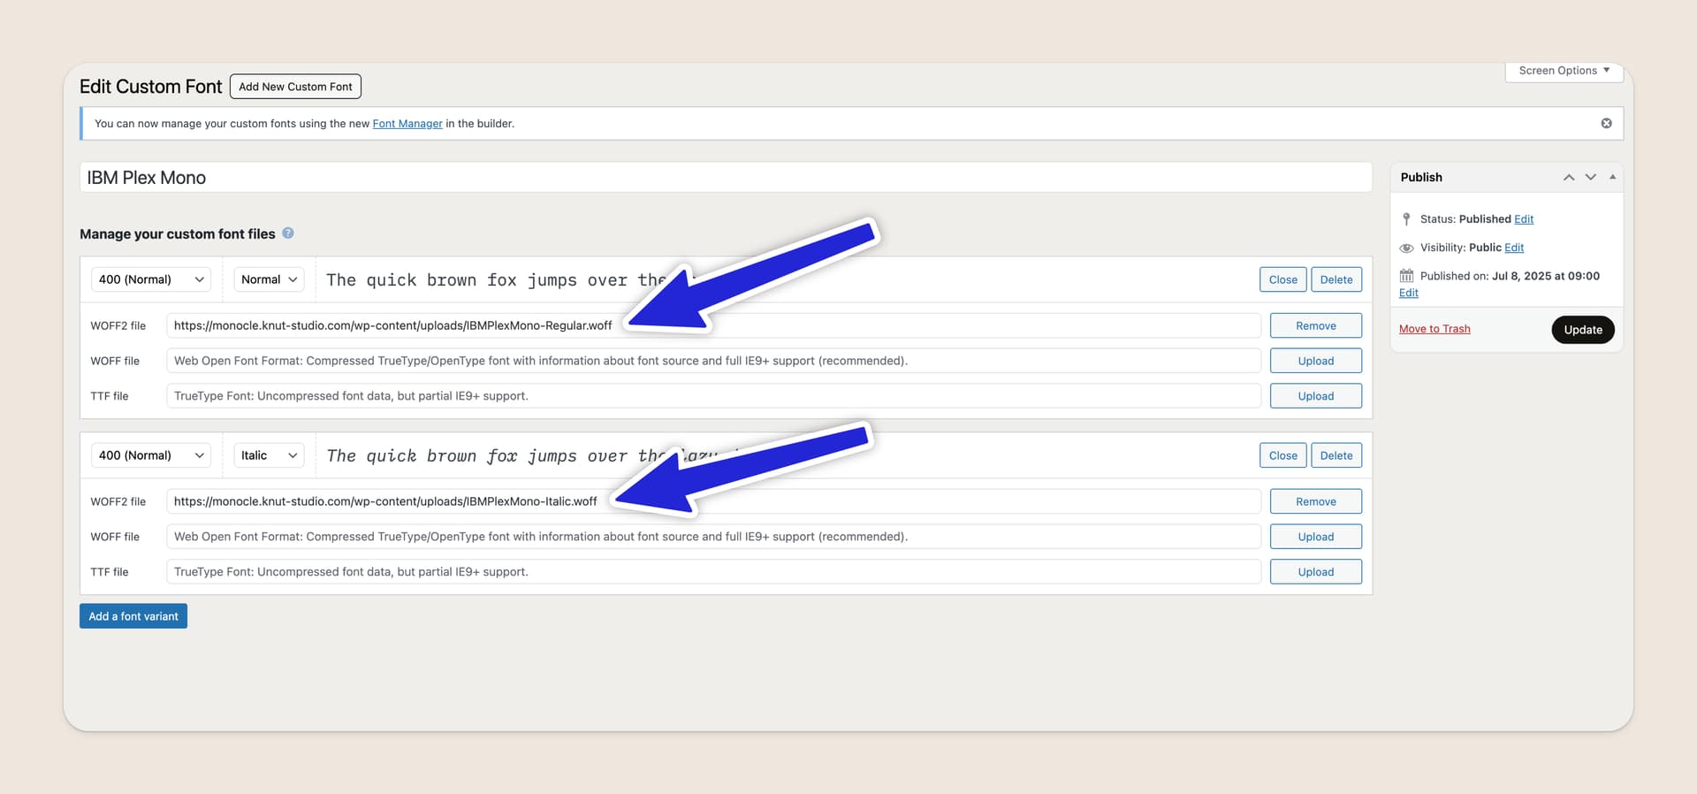Click TTF file field of Normal variant

click(713, 396)
